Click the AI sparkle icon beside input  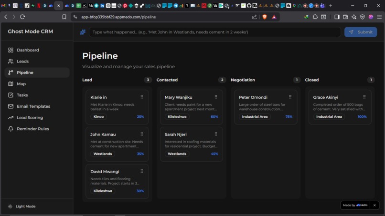[83, 32]
